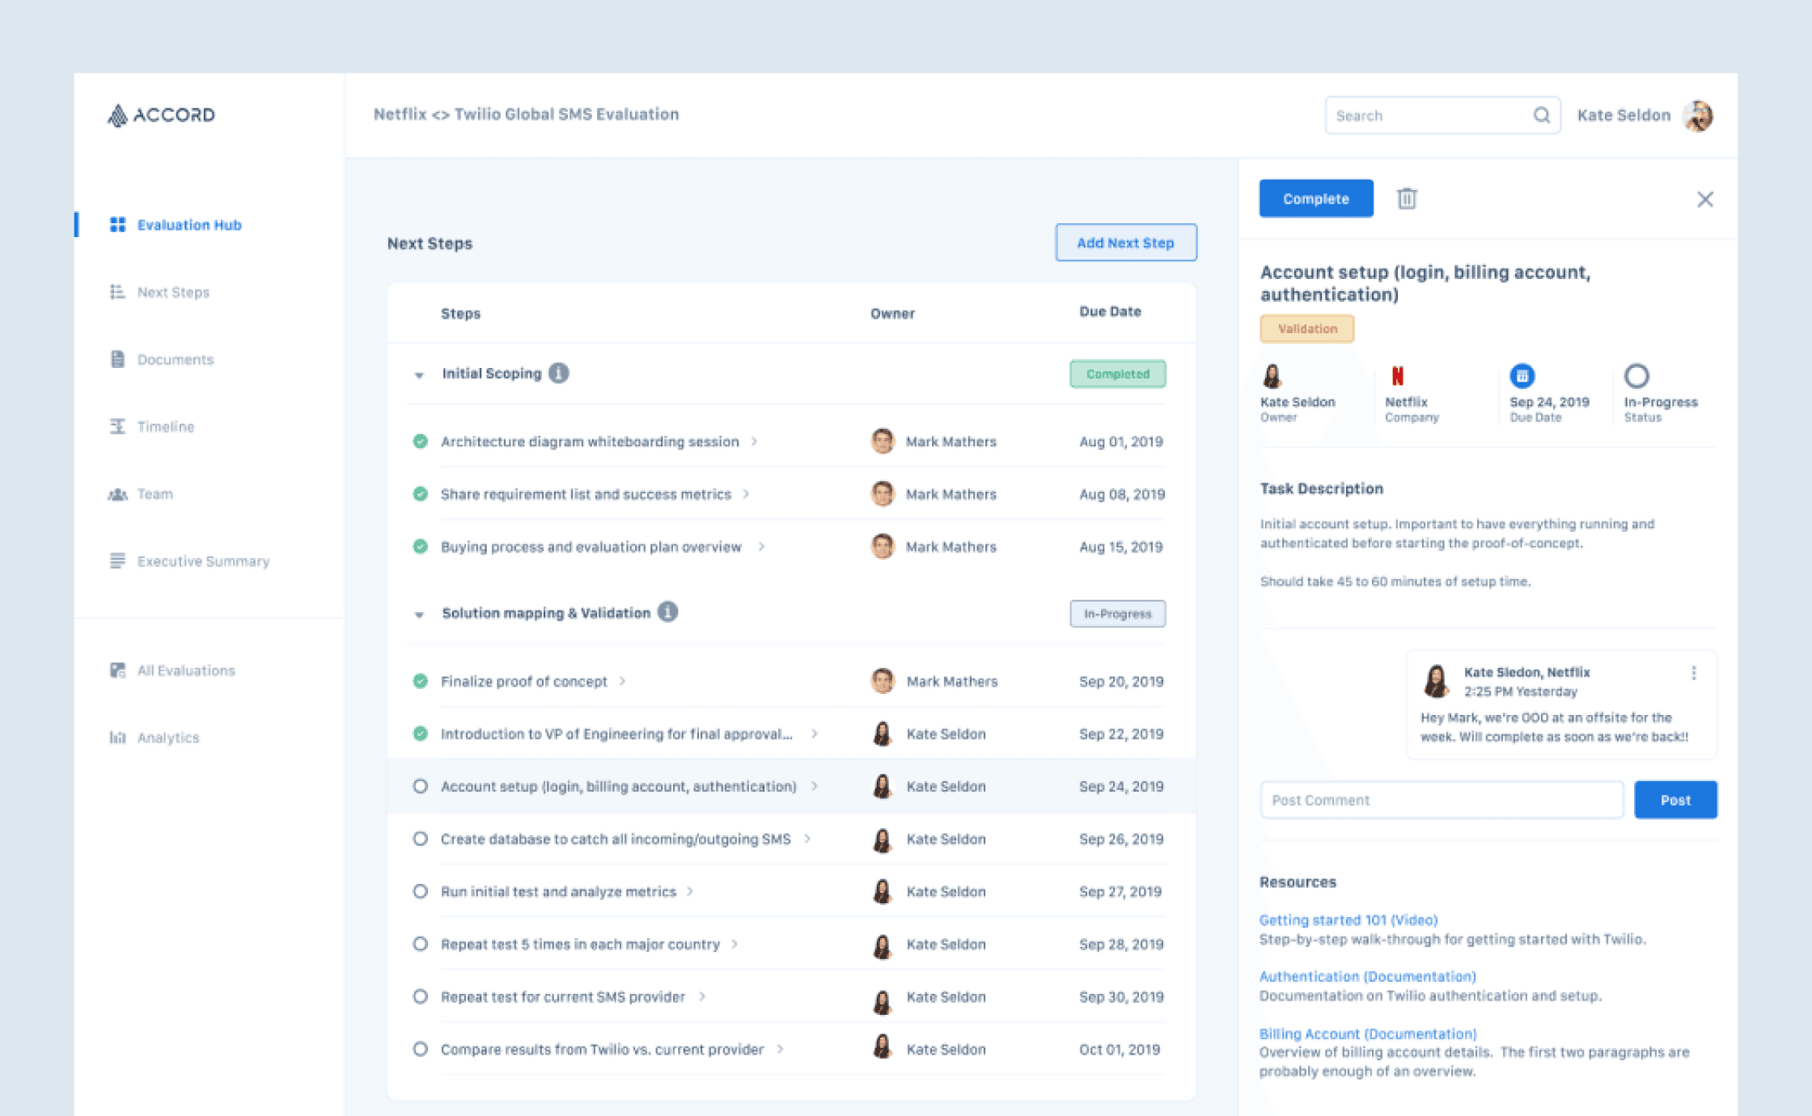Open the Timeline page
The image size is (1812, 1116).
click(166, 426)
